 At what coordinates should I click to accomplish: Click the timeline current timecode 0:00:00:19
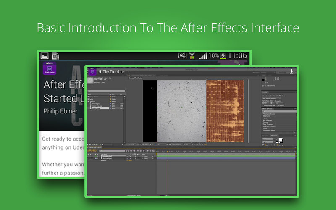click(92, 150)
